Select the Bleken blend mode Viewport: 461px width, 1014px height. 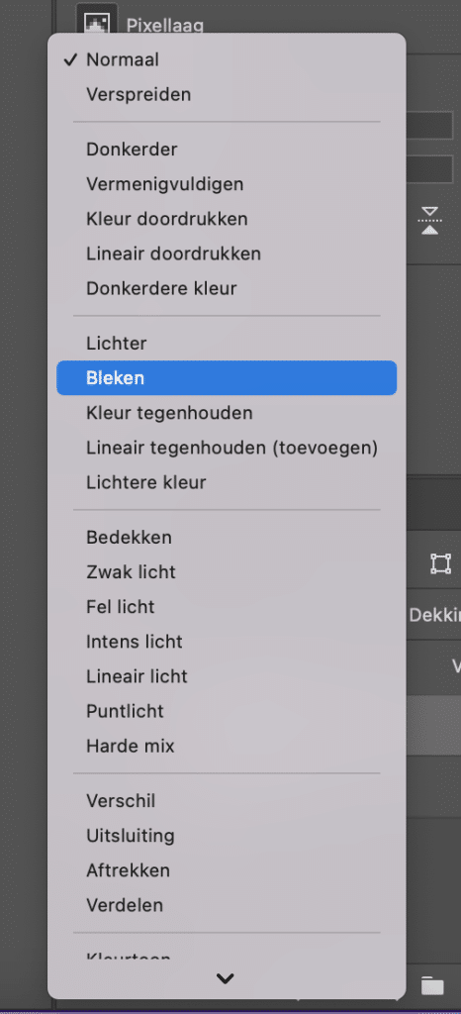tap(227, 377)
